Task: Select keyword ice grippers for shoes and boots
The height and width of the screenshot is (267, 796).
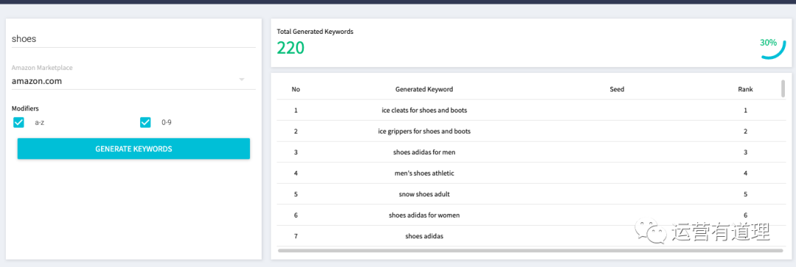Action: click(x=425, y=131)
